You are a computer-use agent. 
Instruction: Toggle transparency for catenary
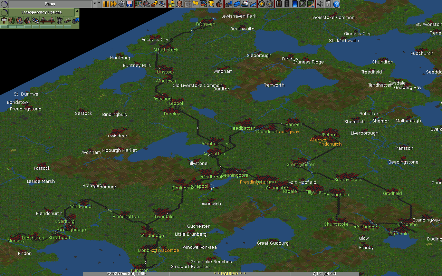tap(67, 21)
